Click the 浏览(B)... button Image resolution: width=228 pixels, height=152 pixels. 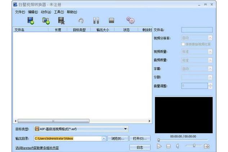tap(118, 138)
